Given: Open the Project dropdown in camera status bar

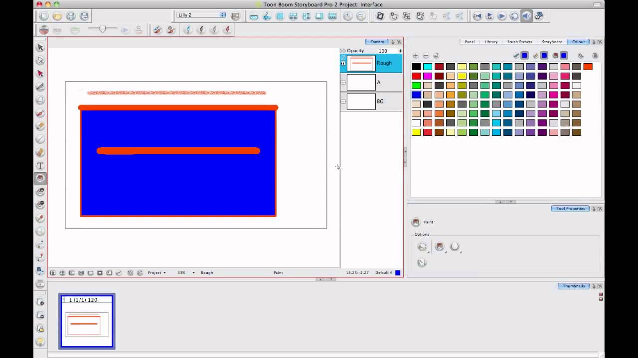Looking at the screenshot, I should (x=157, y=273).
